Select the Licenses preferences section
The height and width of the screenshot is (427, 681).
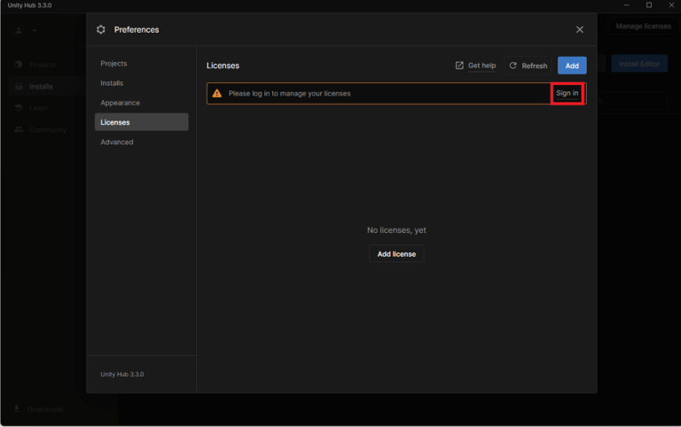115,122
